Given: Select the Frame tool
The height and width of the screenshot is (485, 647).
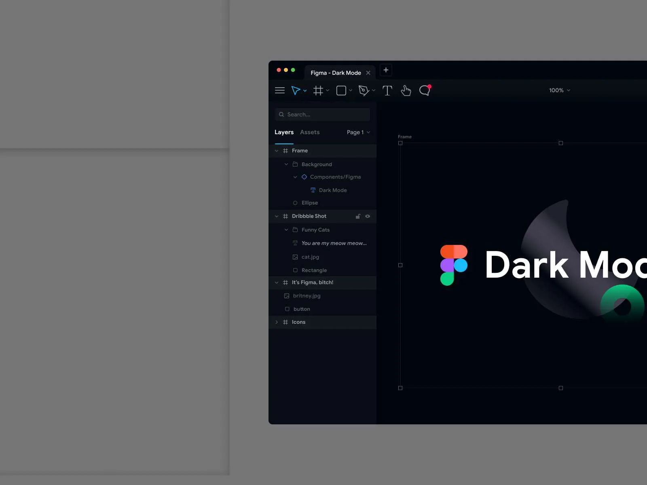Looking at the screenshot, I should pyautogui.click(x=318, y=90).
